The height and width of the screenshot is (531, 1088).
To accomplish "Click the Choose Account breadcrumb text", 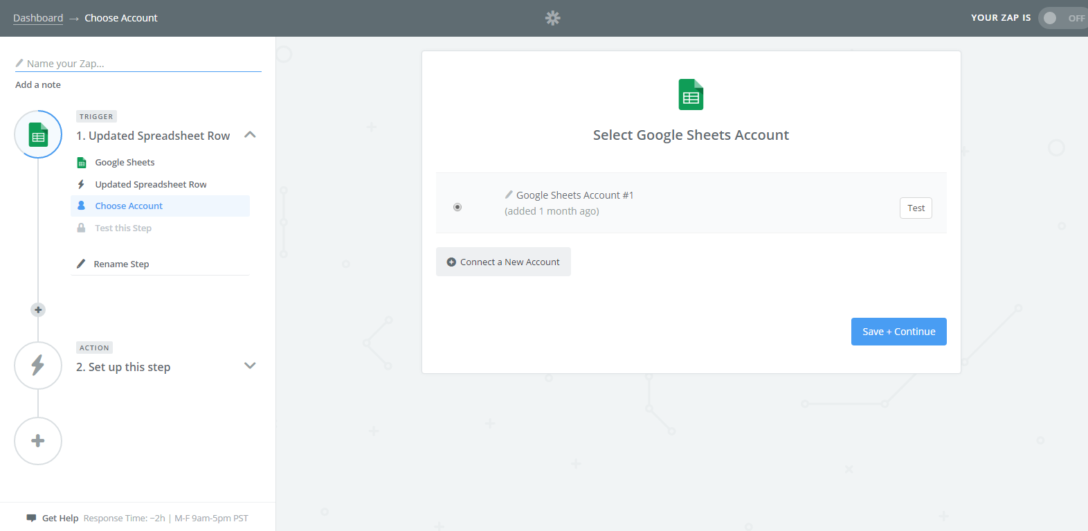I will [121, 18].
